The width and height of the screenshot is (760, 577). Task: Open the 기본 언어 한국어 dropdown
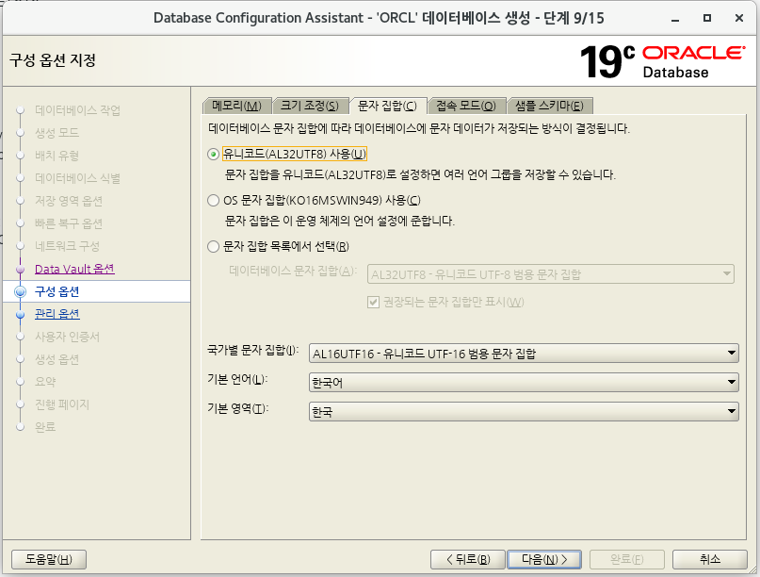[x=524, y=383]
